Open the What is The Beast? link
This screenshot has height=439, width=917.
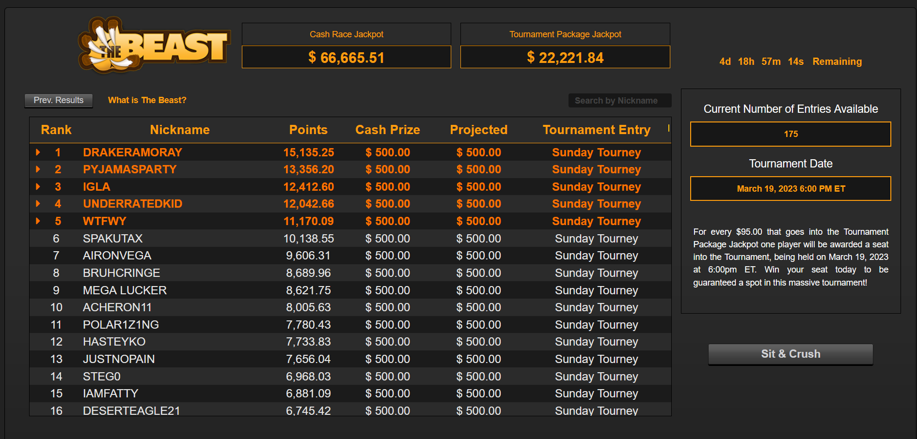pos(147,100)
